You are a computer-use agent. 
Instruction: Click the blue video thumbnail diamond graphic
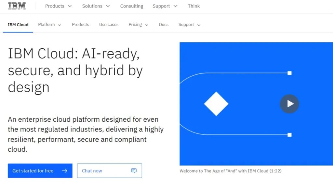point(216,104)
